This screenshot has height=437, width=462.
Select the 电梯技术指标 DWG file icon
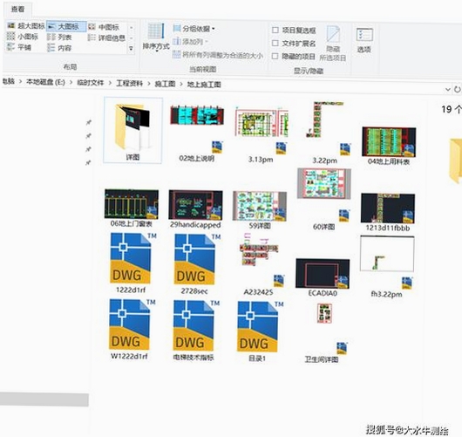click(x=194, y=326)
